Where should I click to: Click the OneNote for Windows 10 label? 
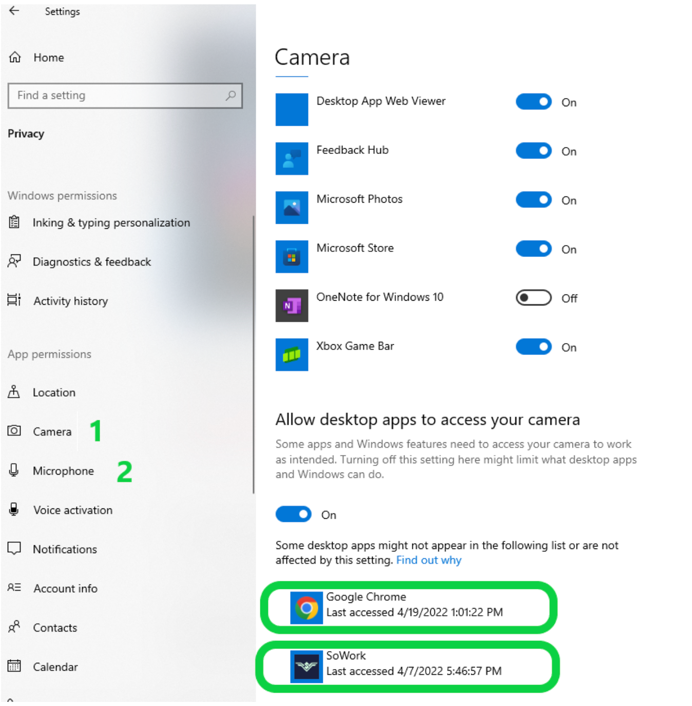click(380, 297)
